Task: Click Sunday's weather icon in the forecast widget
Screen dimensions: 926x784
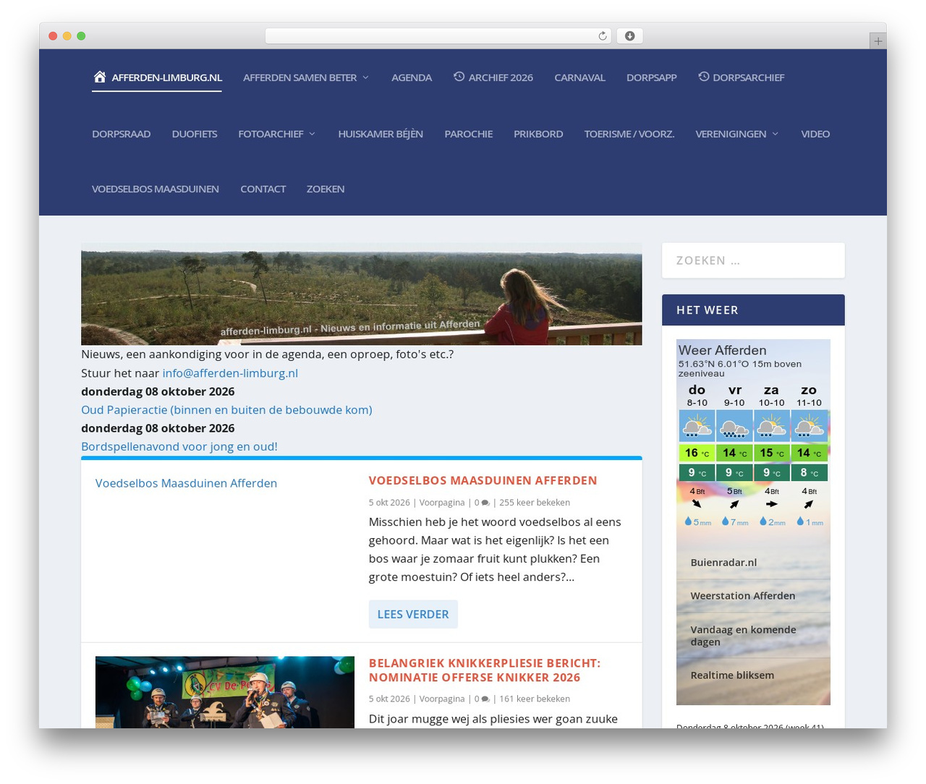Action: (809, 425)
